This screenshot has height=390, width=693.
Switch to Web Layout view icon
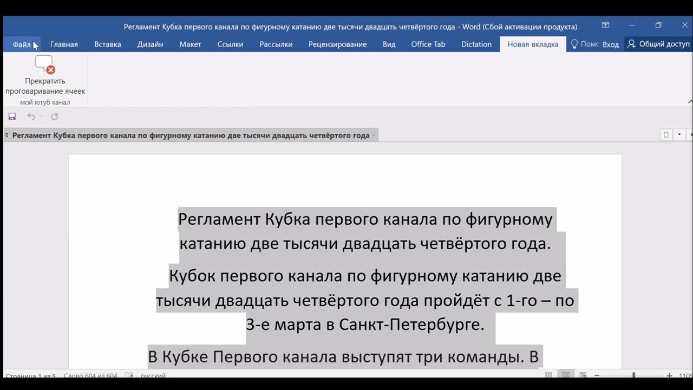coord(583,375)
